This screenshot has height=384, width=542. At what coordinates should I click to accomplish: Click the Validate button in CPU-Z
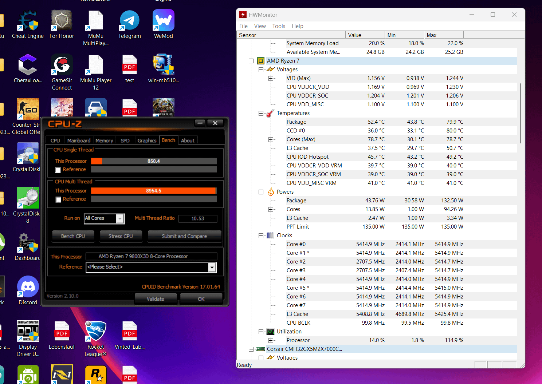pyautogui.click(x=156, y=299)
